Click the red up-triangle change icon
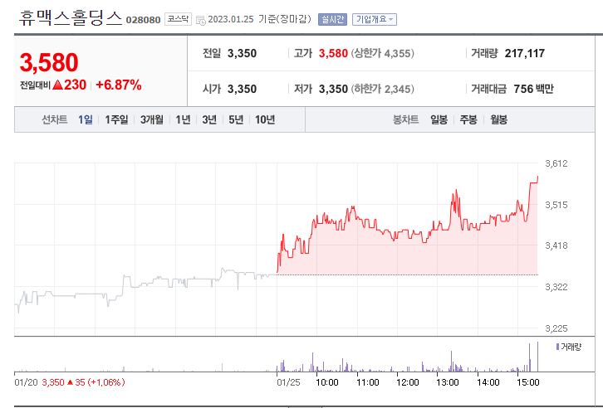 pos(57,85)
